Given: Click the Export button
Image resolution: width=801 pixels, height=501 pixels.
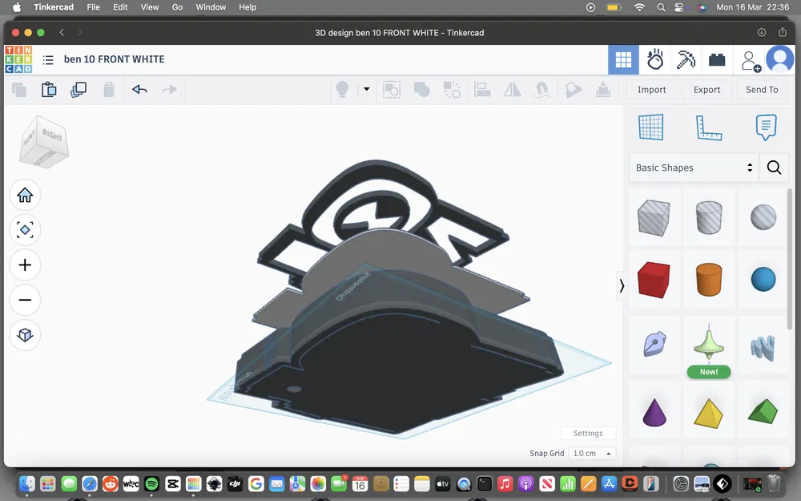Looking at the screenshot, I should (706, 90).
